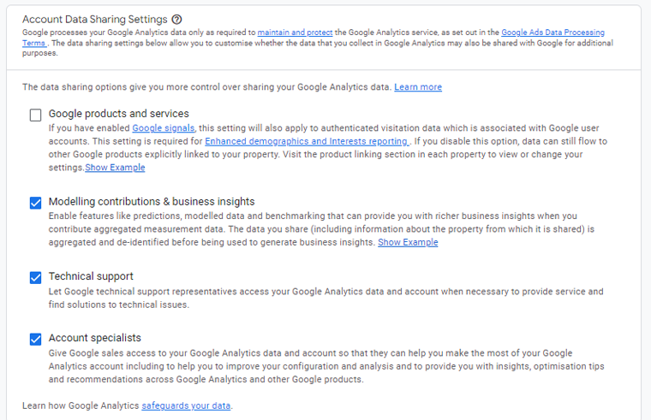The image size is (651, 420).
Task: Open the Google signals link
Action: tap(163, 128)
